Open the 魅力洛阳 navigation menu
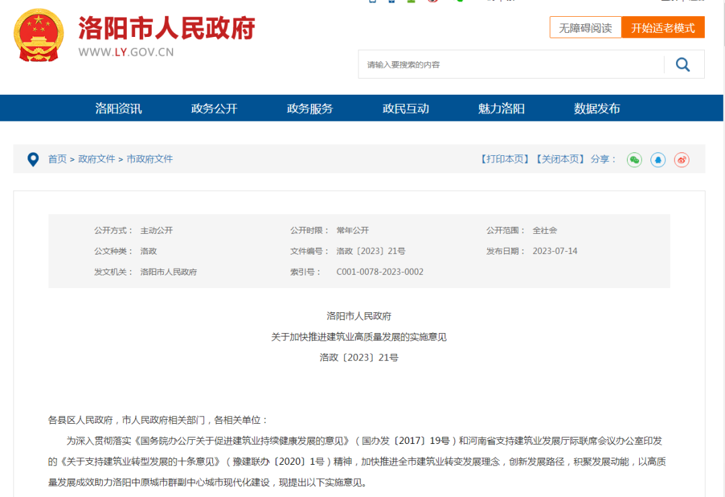 [499, 108]
